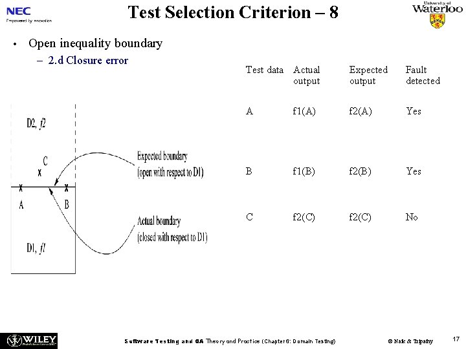This screenshot has width=466, height=349.
Task: Click the x marker at point C
Action: click(39, 173)
